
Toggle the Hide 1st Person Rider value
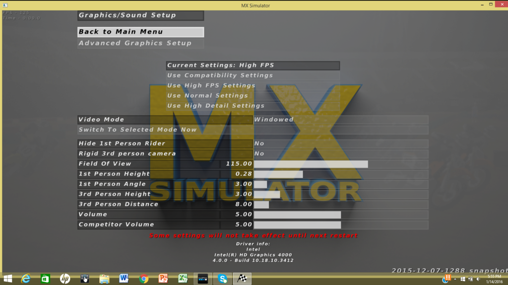pos(340,143)
